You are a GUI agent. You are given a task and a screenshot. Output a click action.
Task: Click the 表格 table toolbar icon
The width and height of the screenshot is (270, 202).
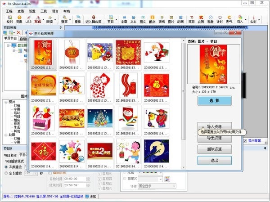(162, 19)
